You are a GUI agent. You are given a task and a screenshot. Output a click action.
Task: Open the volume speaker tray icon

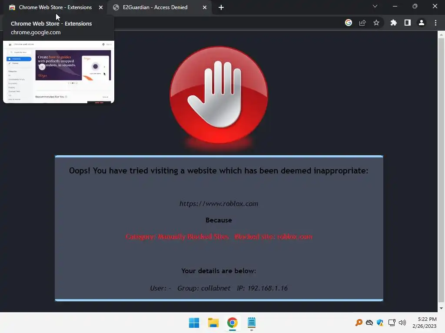point(402,323)
